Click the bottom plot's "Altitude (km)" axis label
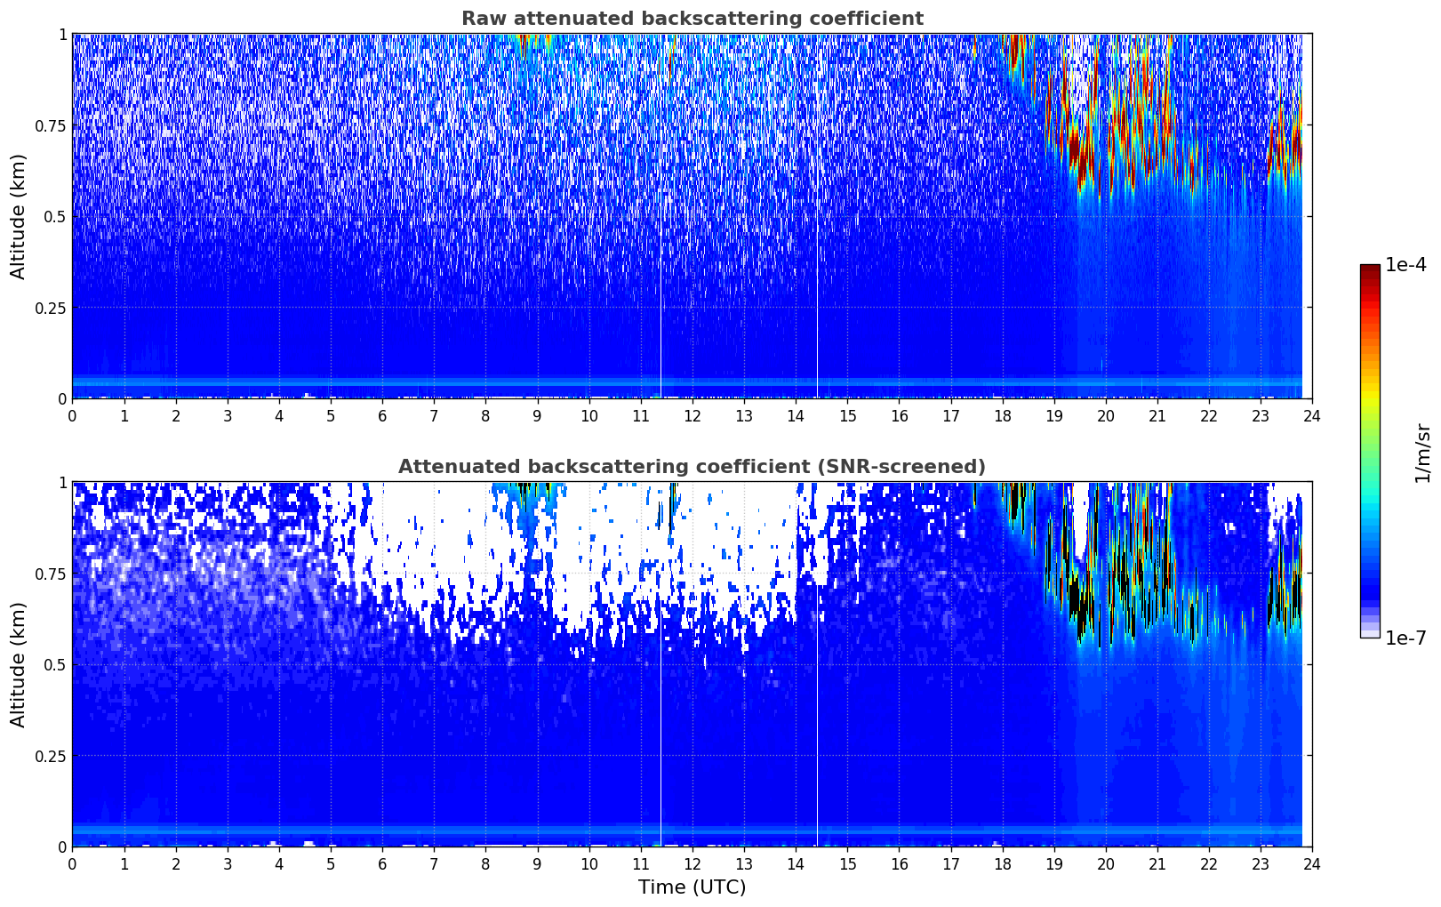The height and width of the screenshot is (907, 1441). (x=19, y=664)
